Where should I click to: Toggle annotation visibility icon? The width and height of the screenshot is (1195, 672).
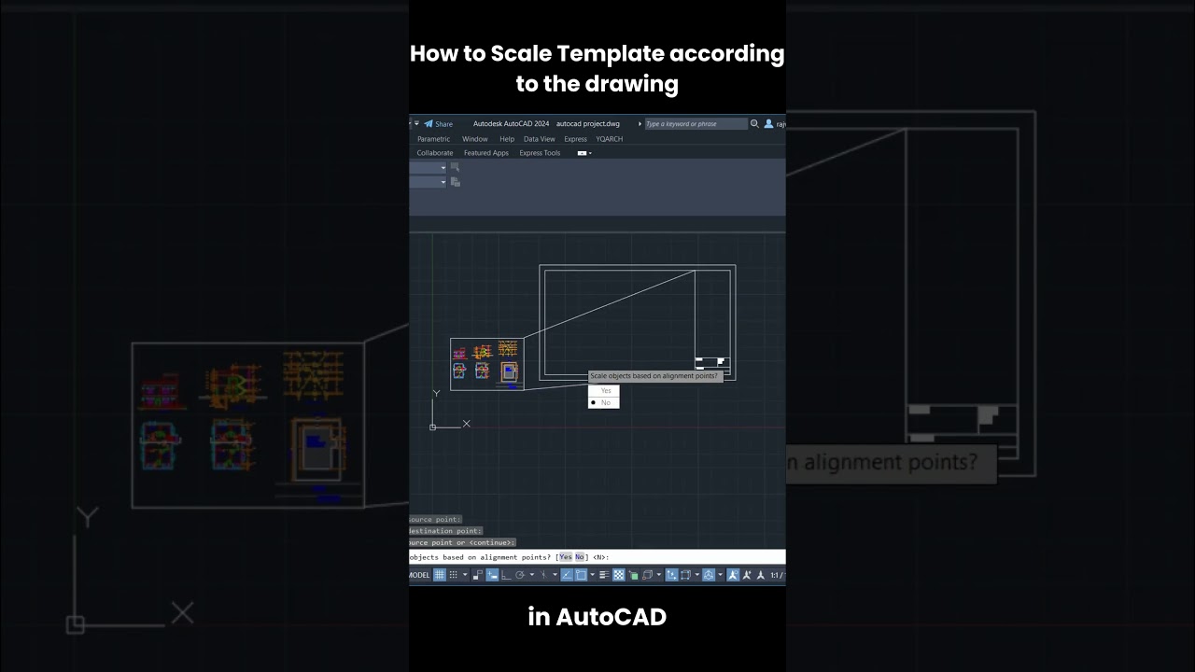click(733, 575)
